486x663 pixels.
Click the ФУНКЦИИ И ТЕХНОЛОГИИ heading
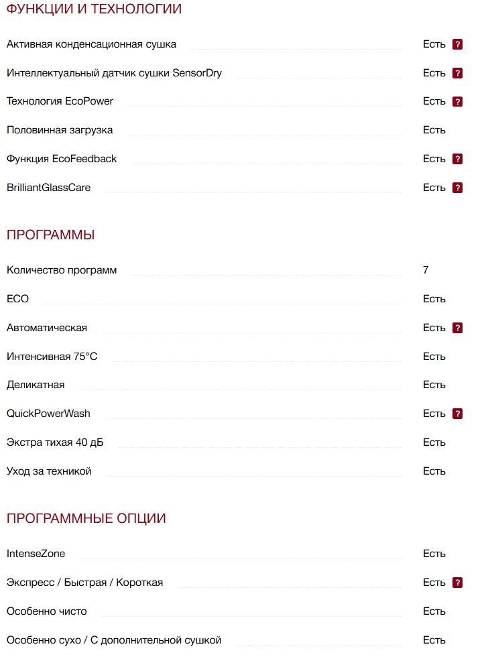tap(94, 9)
